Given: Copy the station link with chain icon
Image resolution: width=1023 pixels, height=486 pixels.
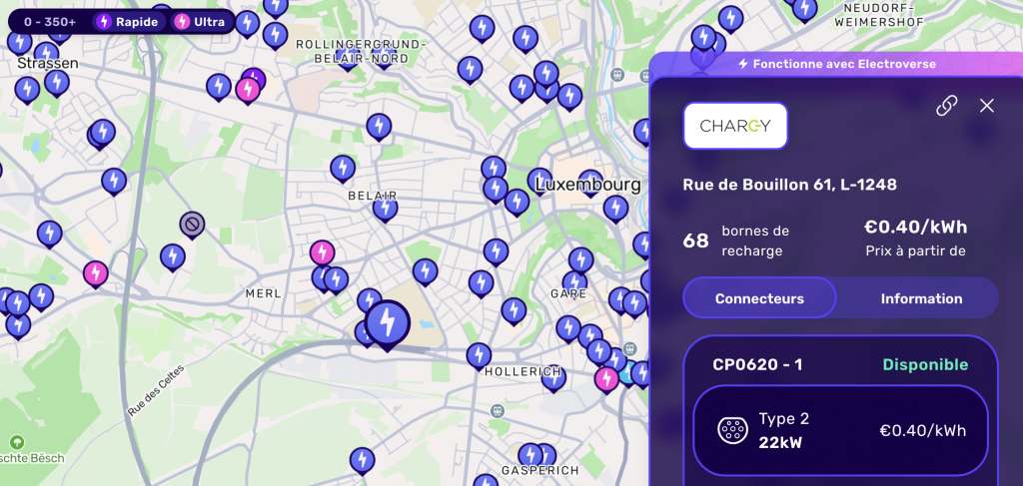Looking at the screenshot, I should click(947, 106).
